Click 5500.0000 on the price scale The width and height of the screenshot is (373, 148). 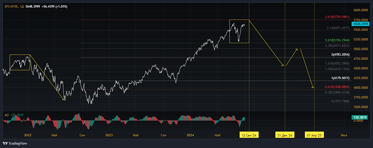coord(361,30)
